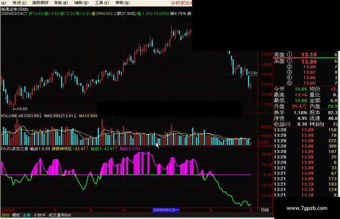The width and height of the screenshot is (340, 219).
Task: Click the 量比 label
Action: 315,95
